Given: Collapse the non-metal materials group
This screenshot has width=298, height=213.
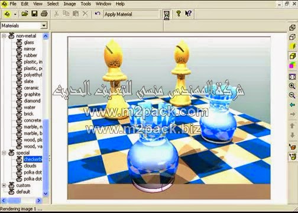Looking at the screenshot, I should pyautogui.click(x=4, y=36).
